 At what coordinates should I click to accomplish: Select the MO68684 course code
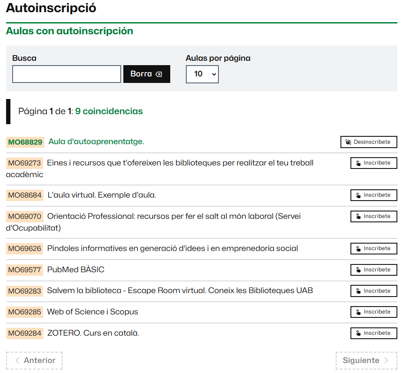coord(25,195)
